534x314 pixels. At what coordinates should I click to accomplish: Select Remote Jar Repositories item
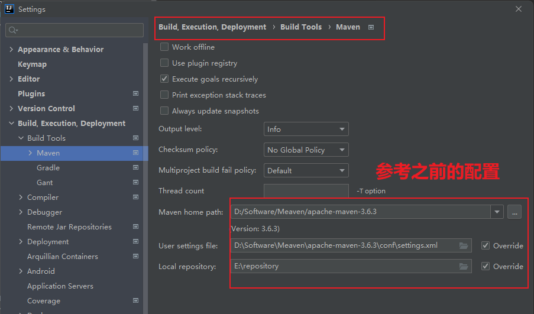point(69,227)
